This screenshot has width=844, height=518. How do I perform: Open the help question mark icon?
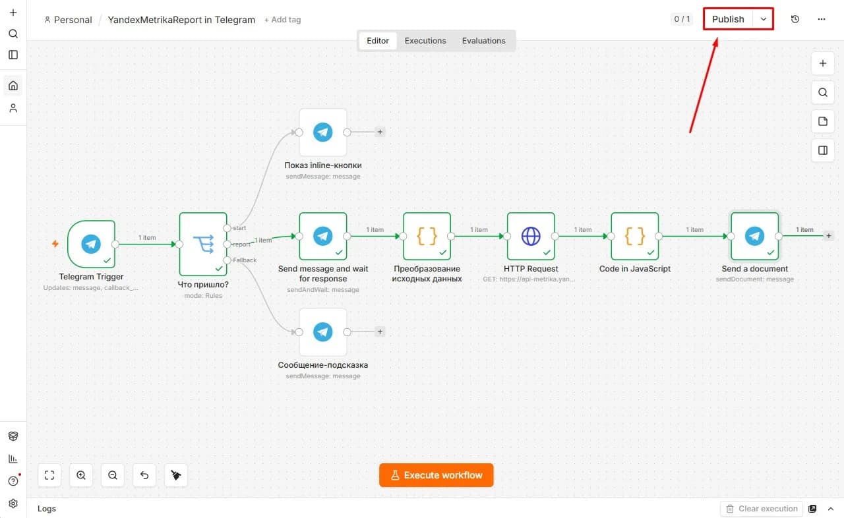[13, 481]
